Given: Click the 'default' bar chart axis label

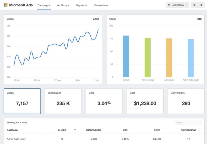Looking at the screenshot, I should pyautogui.click(x=126, y=80).
